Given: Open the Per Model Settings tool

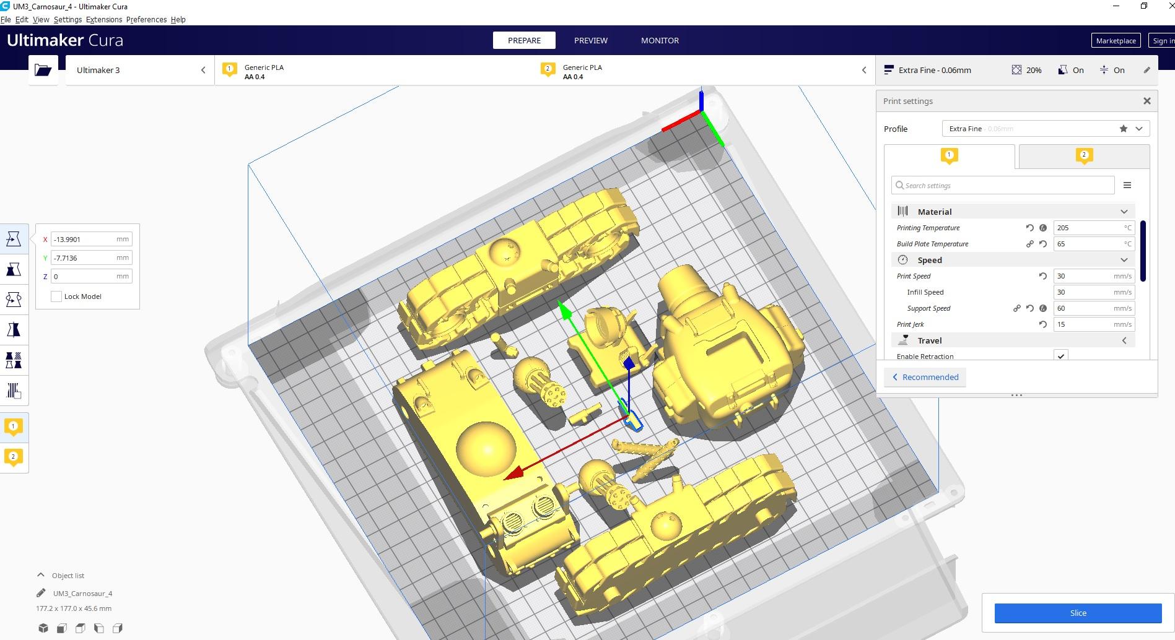Looking at the screenshot, I should click(x=14, y=360).
